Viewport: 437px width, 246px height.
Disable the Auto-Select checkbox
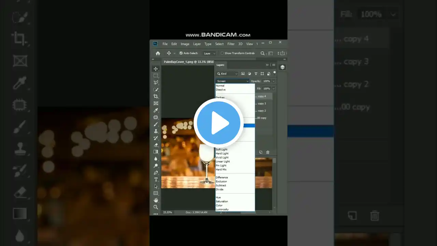click(181, 53)
